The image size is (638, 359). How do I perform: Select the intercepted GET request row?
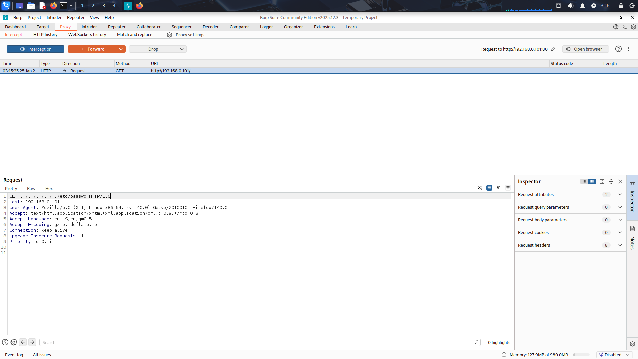(319, 71)
